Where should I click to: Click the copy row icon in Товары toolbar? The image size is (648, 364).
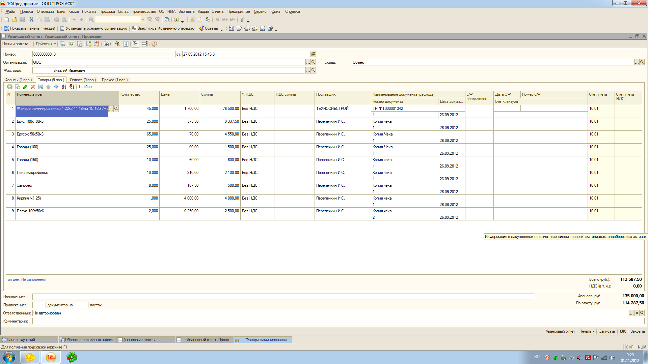[18, 87]
